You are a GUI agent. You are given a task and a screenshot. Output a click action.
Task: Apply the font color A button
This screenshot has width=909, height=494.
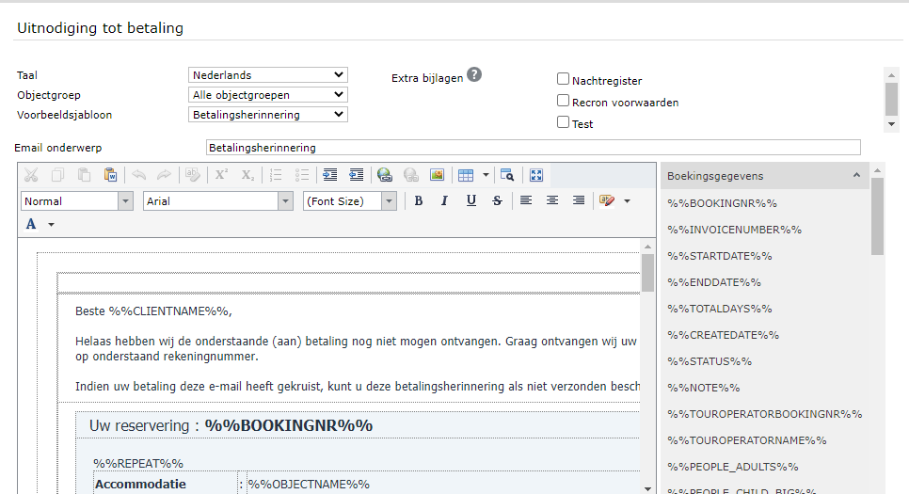31,224
